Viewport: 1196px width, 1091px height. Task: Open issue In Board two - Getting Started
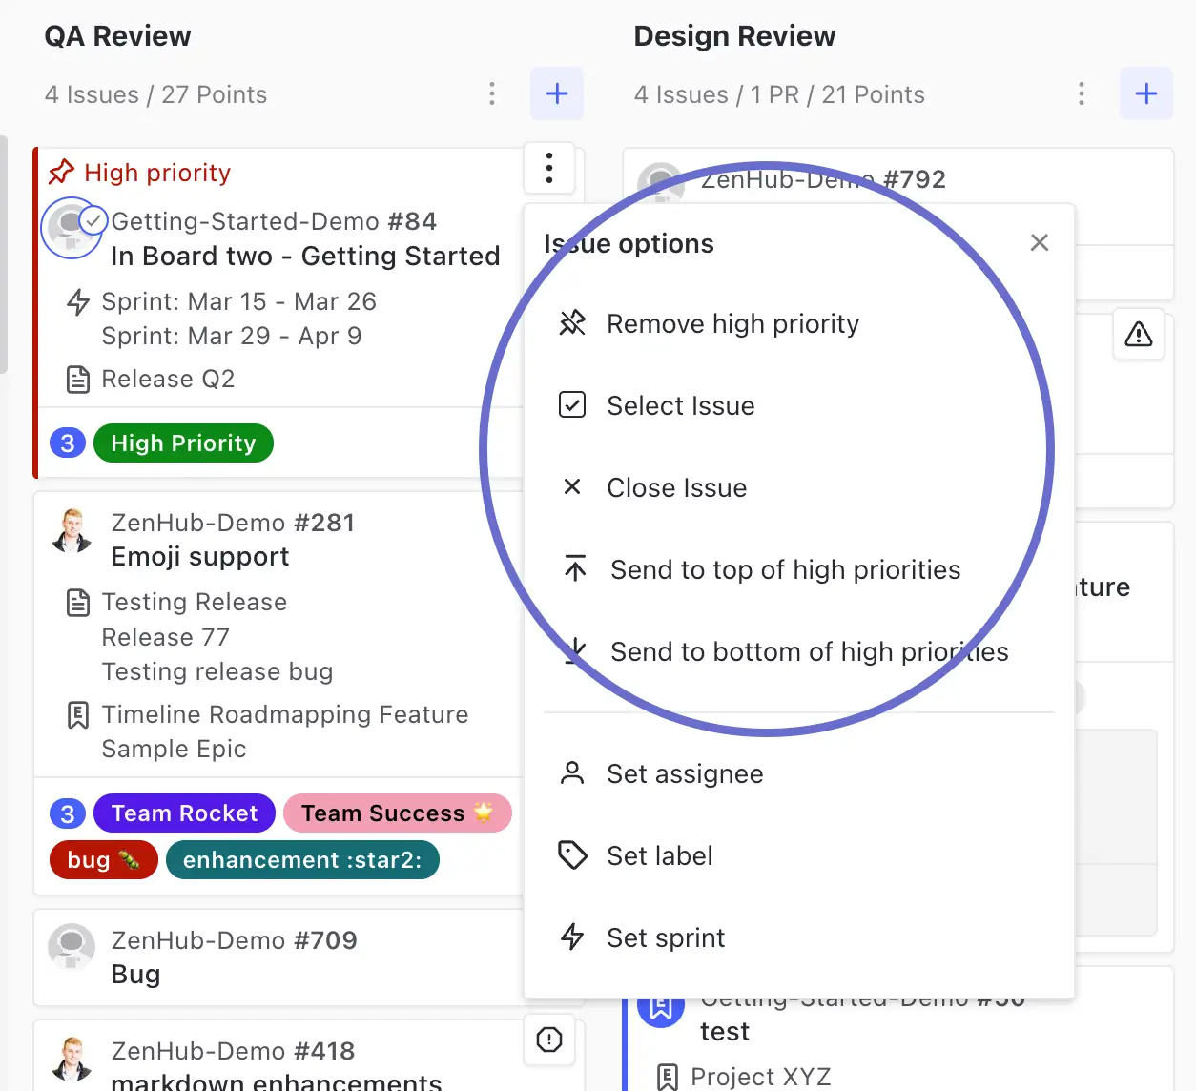[305, 257]
